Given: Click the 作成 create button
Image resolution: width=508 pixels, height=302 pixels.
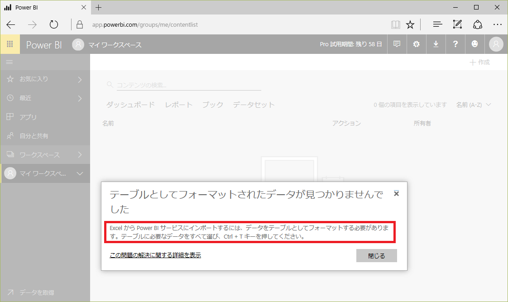Looking at the screenshot, I should (480, 62).
